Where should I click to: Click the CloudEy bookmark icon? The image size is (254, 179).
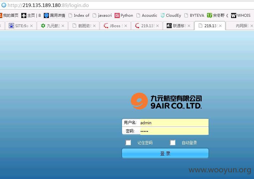[163, 15]
